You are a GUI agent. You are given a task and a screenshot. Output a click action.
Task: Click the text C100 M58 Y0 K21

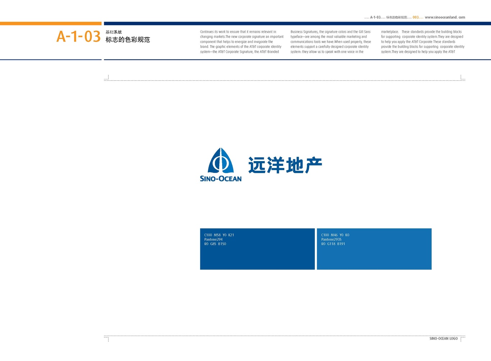[x=219, y=235]
